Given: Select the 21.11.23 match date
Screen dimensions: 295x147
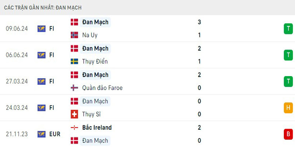Looking at the screenshot, I should point(17,134).
